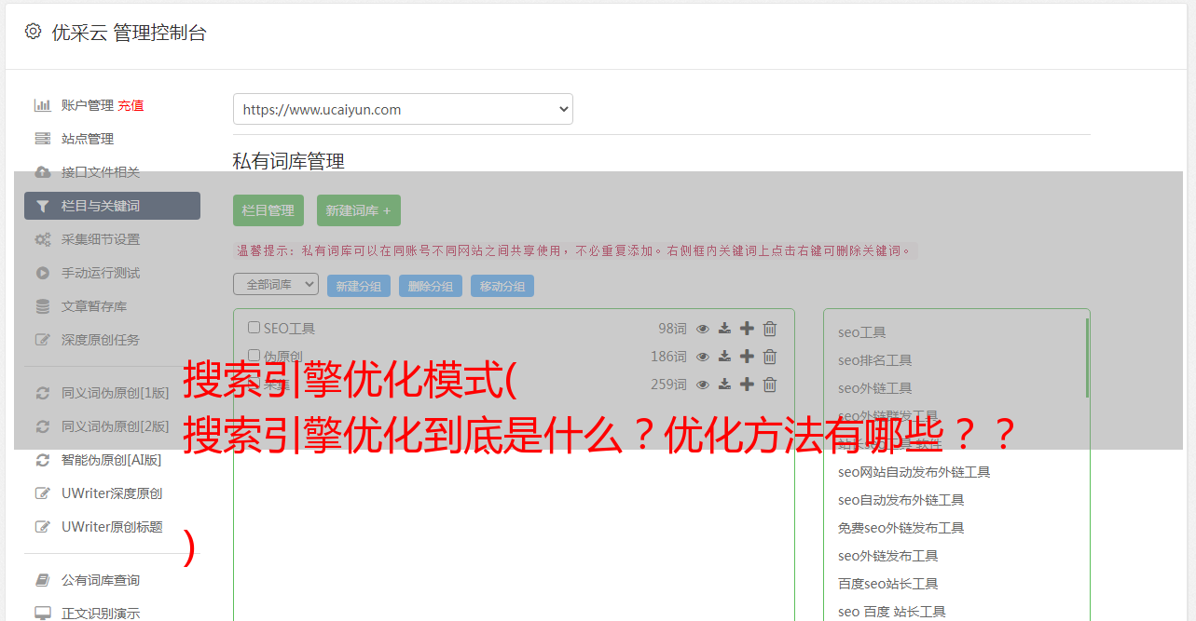The width and height of the screenshot is (1196, 621).
Task: Open 站点管理 in the sidebar
Action: point(88,139)
